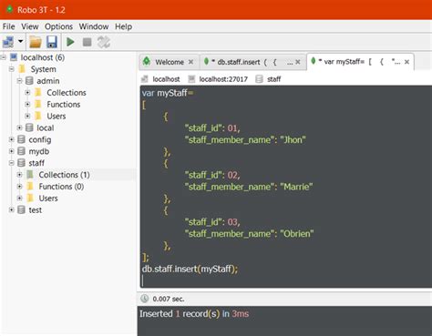Click localhost:27017 address in query bar

click(x=223, y=79)
